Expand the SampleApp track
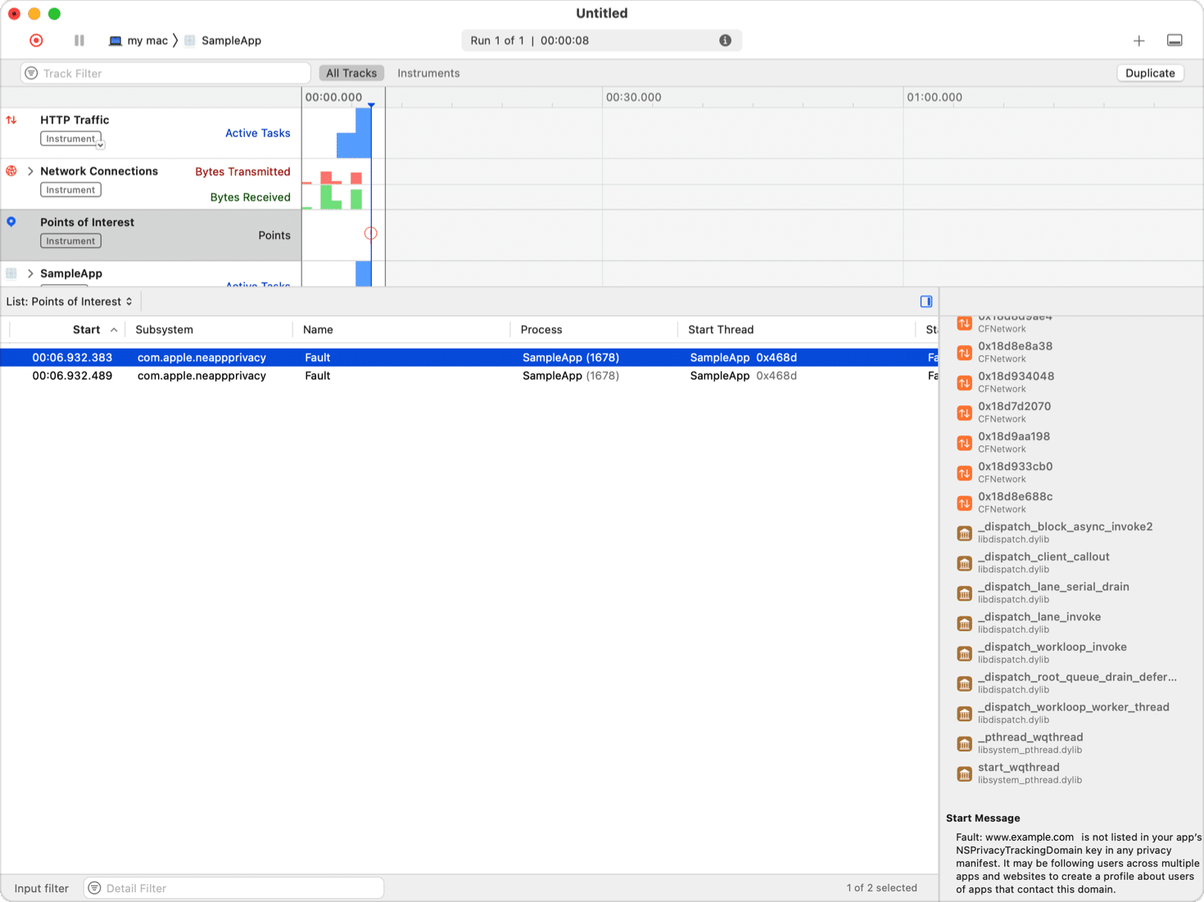 point(30,273)
